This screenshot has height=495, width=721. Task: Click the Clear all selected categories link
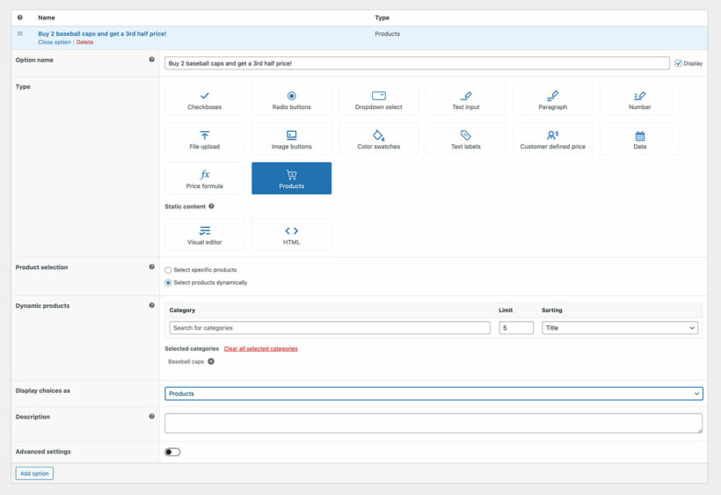tap(260, 349)
